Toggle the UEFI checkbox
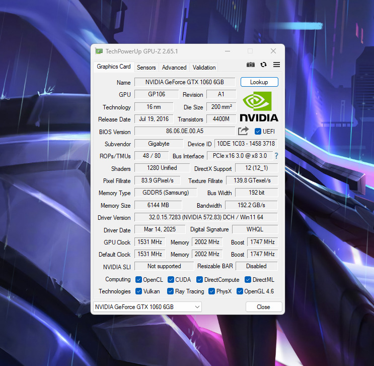This screenshot has height=366, width=374. 258,132
